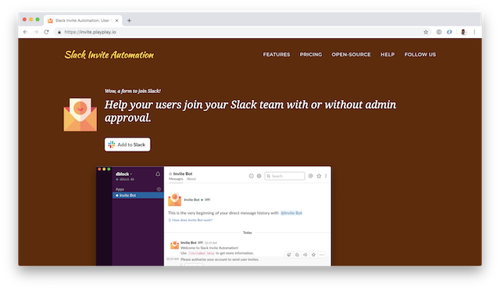The image size is (500, 290).
Task: Open a new tab with the plus button
Action: tap(129, 20)
